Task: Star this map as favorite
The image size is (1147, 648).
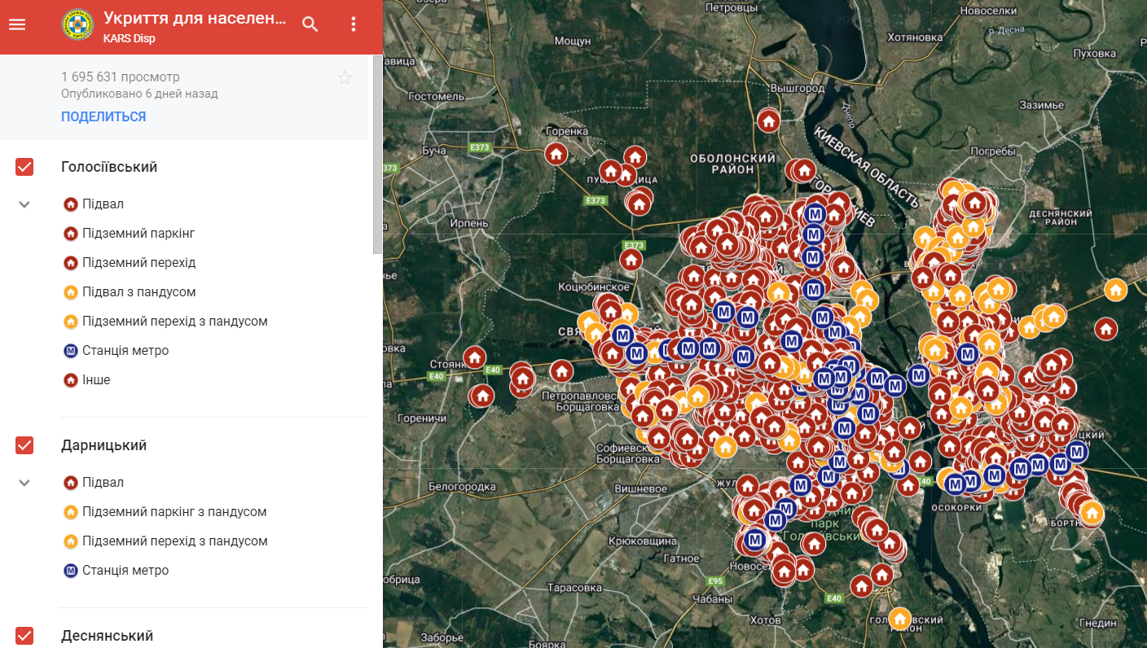Action: tap(345, 78)
